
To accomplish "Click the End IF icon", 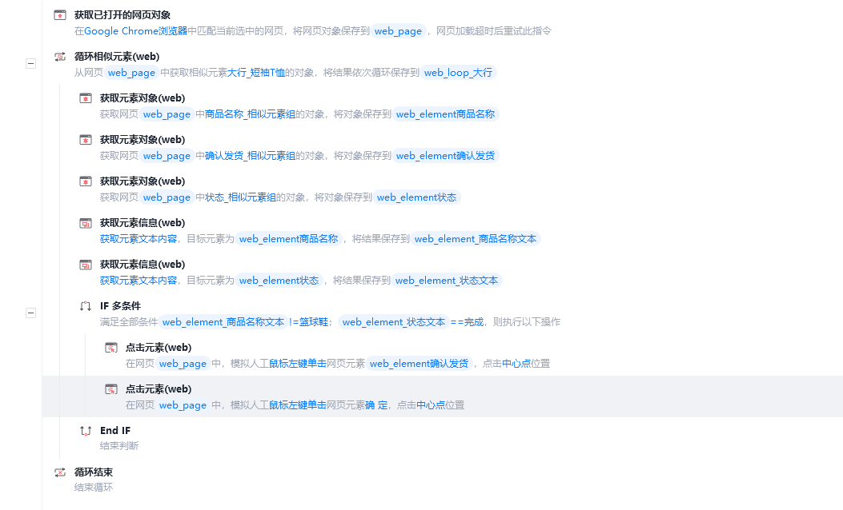I will pyautogui.click(x=86, y=431).
